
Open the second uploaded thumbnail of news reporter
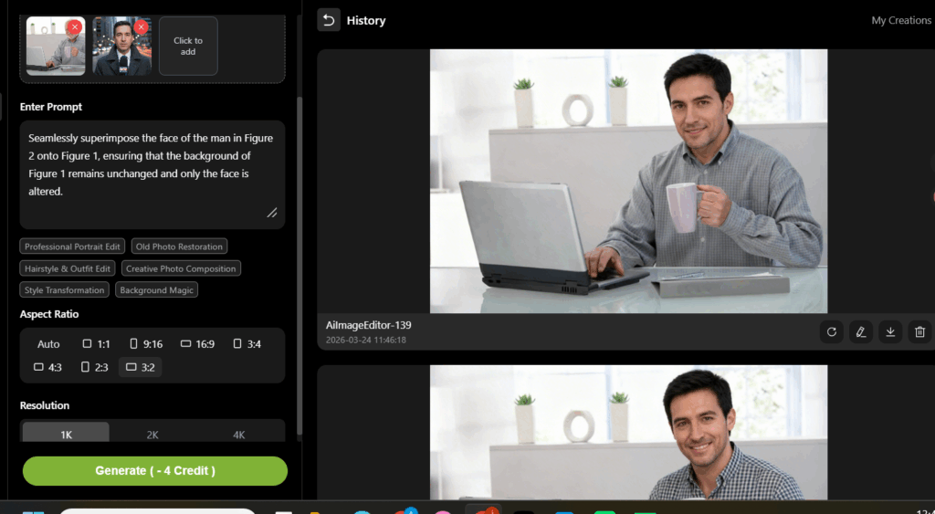pyautogui.click(x=121, y=46)
